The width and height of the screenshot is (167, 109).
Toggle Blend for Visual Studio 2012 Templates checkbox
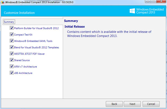12,47
